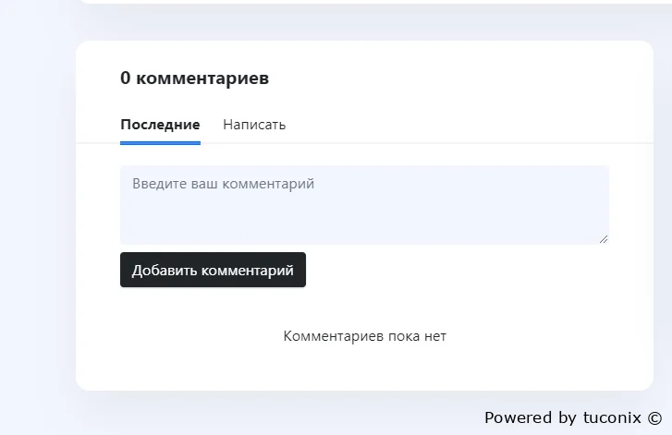Image resolution: width=672 pixels, height=435 pixels.
Task: Click the Введите ваш комментарий placeholder text
Action: click(223, 184)
